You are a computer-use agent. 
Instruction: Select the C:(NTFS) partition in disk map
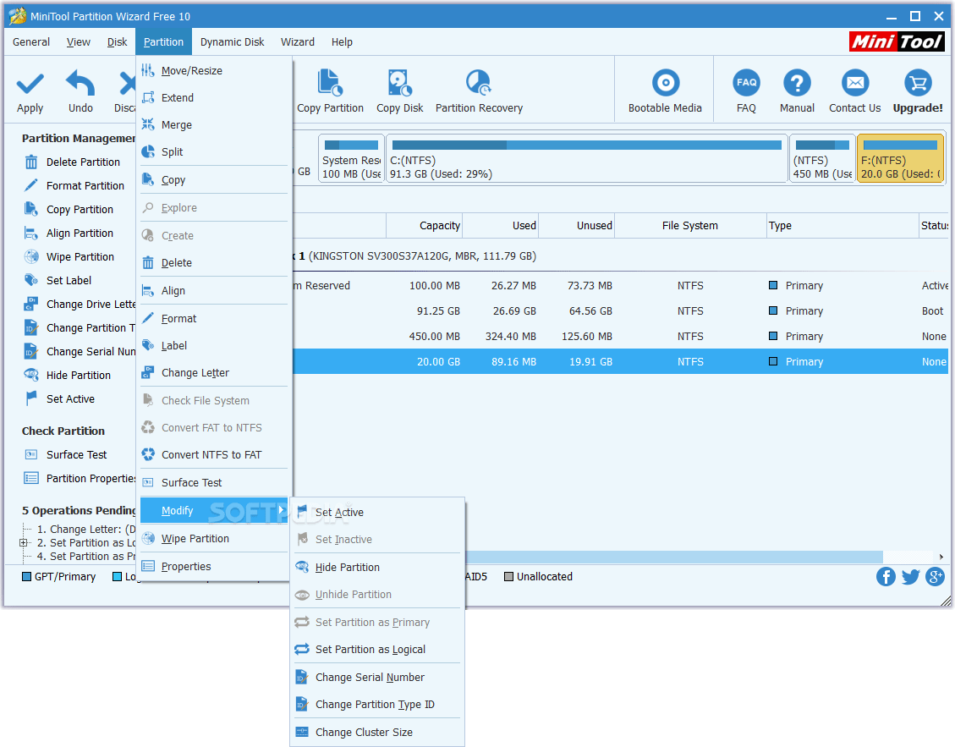coord(586,158)
